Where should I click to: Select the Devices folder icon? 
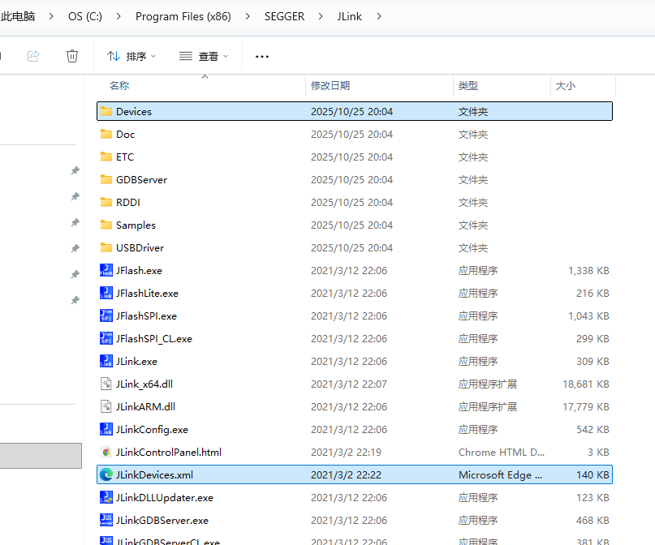tap(106, 111)
